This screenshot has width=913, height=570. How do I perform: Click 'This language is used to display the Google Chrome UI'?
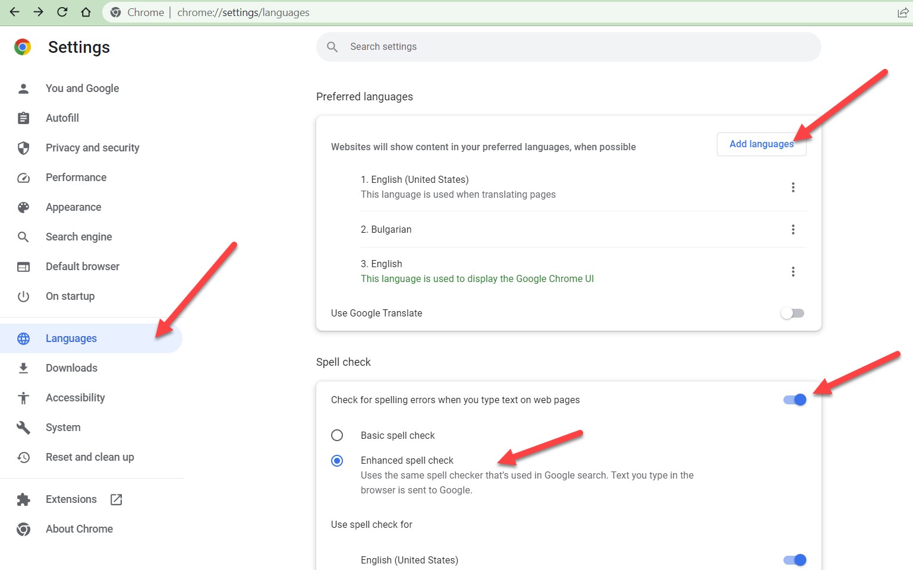click(477, 279)
